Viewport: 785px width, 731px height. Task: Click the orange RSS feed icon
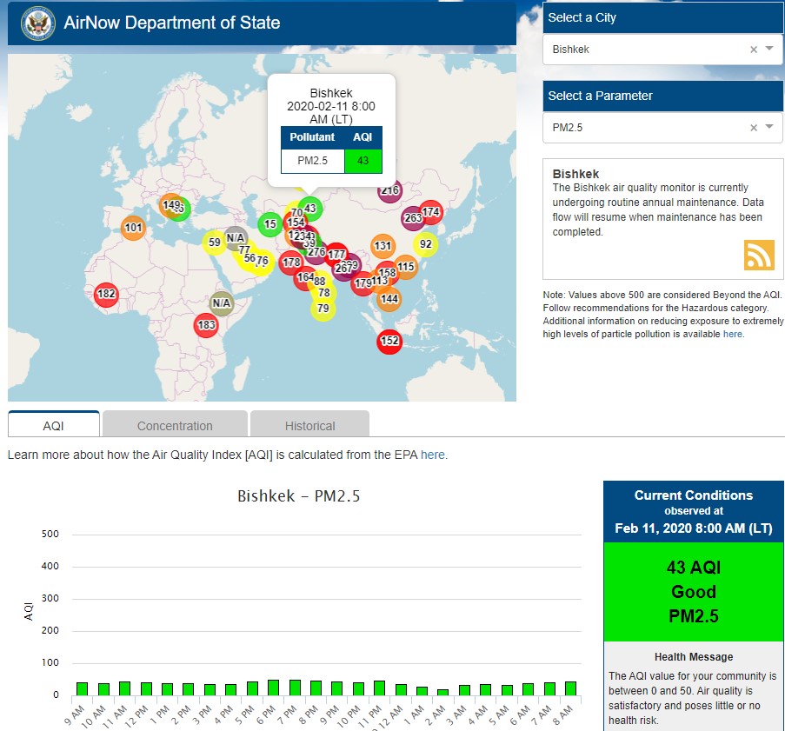pos(758,255)
